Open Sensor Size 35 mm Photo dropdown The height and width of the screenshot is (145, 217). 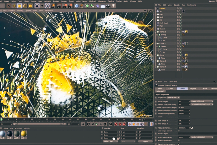tap(202, 104)
